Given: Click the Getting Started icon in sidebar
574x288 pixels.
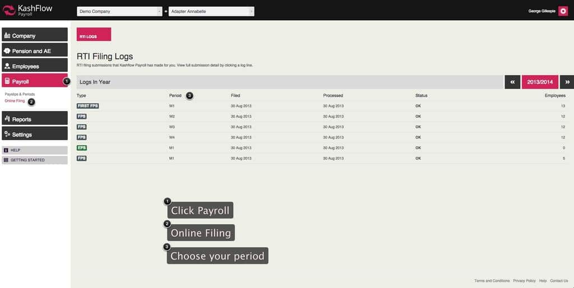Looking at the screenshot, I should [6, 160].
